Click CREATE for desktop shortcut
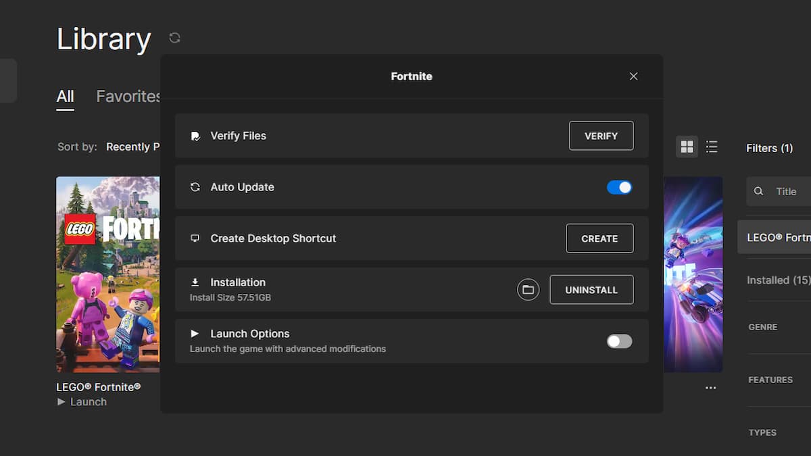 coord(599,238)
